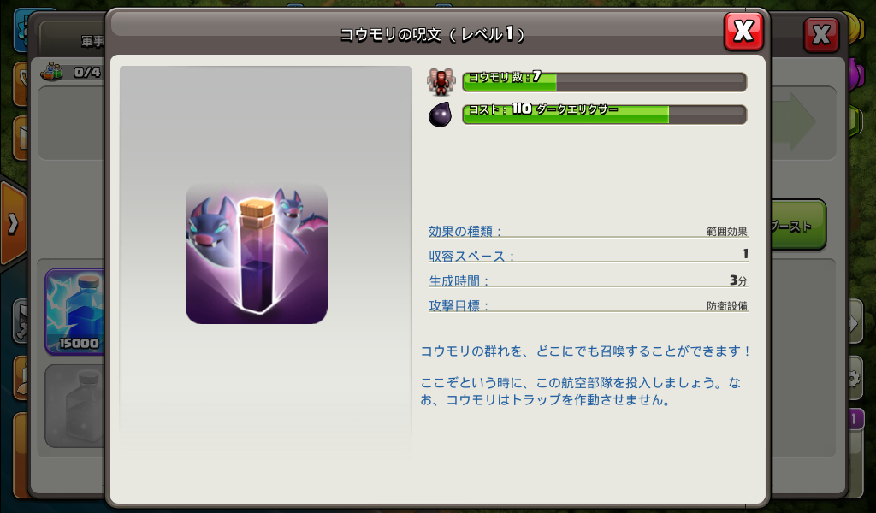Click the gear settings icon at right edge
Viewport: 876px width, 513px height.
[855, 379]
